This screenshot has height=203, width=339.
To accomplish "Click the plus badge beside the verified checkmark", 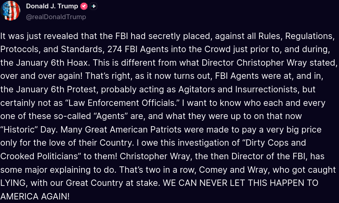I will click(93, 6).
